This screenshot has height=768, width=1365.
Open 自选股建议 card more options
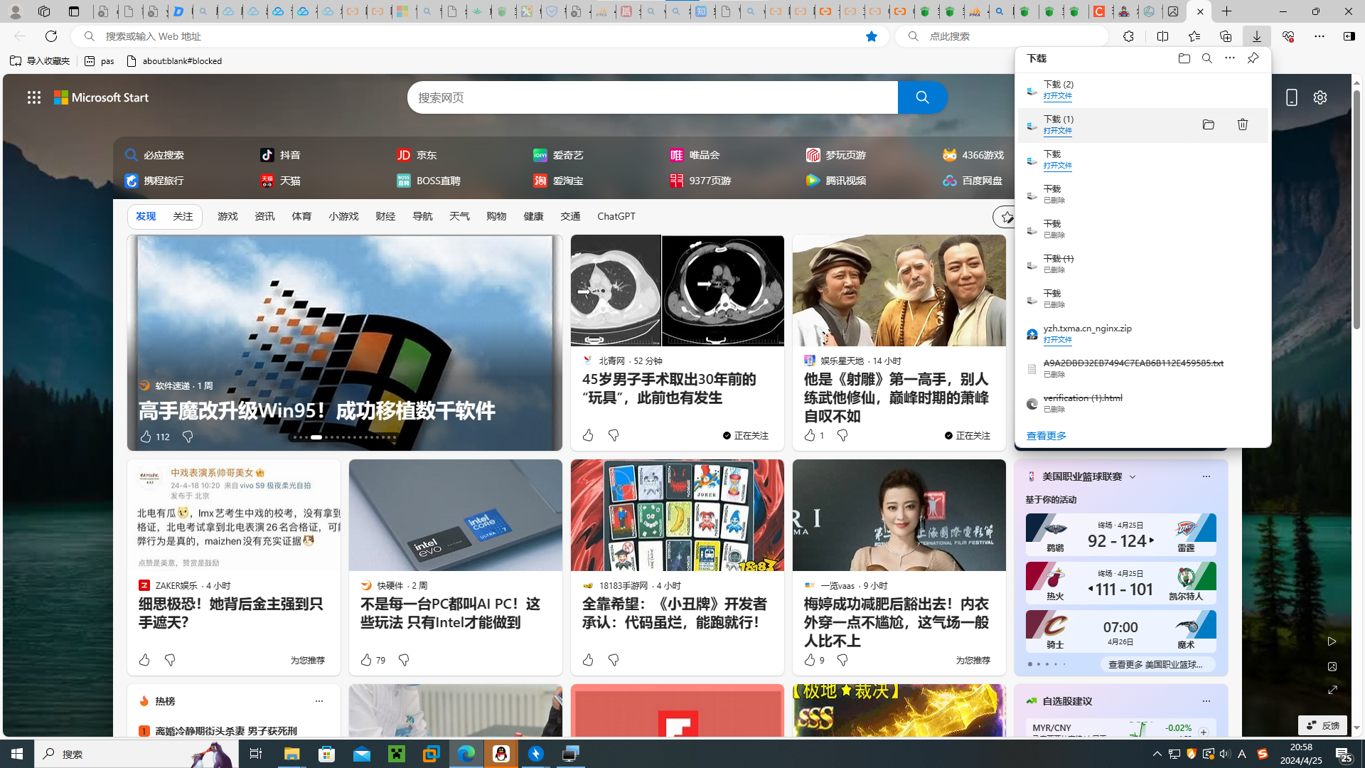(x=1206, y=701)
